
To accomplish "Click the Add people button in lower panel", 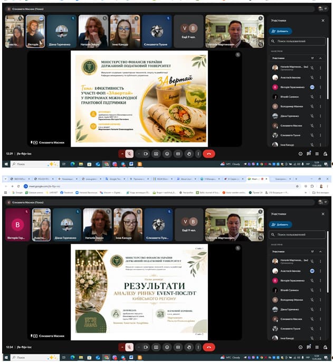I will click(x=280, y=225).
